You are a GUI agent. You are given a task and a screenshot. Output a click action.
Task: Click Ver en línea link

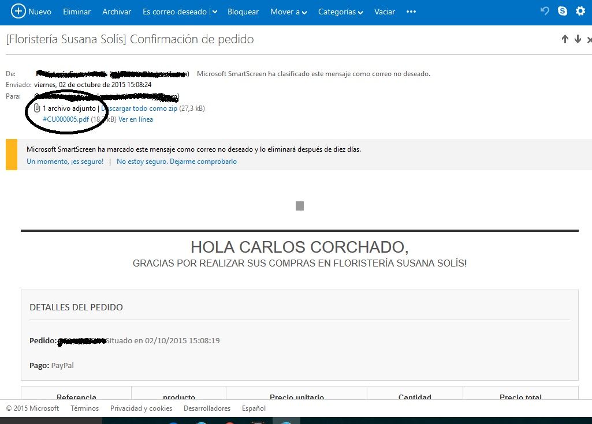click(136, 119)
